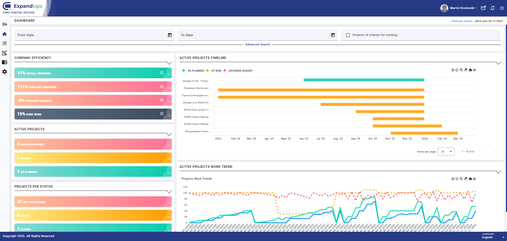Reset zoom on the Projects Work Trends chart
The image size is (507, 241).
click(470, 179)
